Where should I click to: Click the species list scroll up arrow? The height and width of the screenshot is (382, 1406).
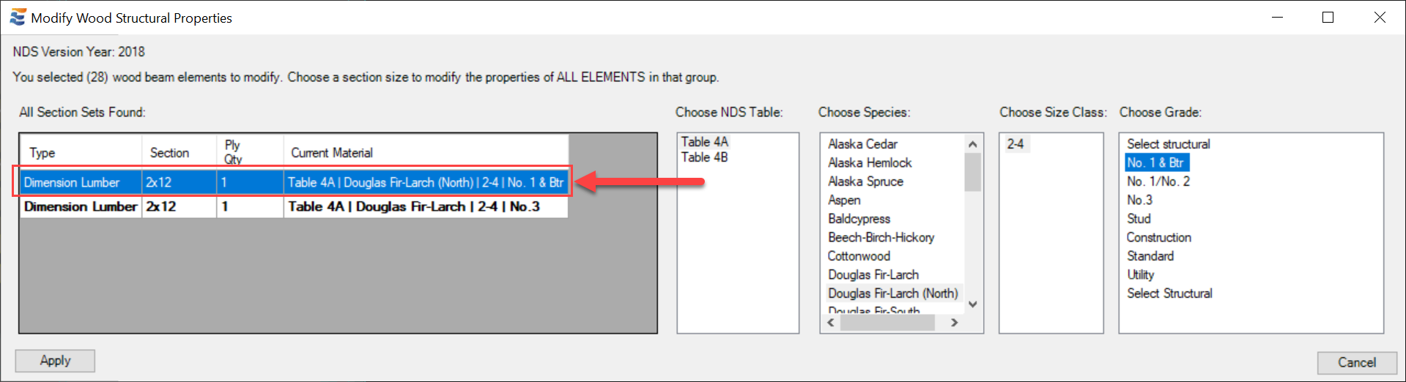(973, 144)
